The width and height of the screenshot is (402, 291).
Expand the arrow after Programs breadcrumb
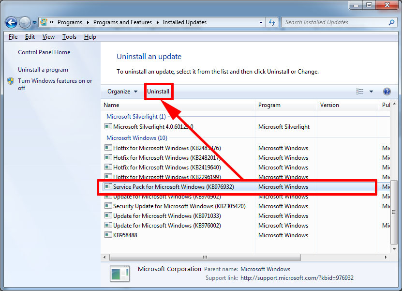click(x=88, y=22)
